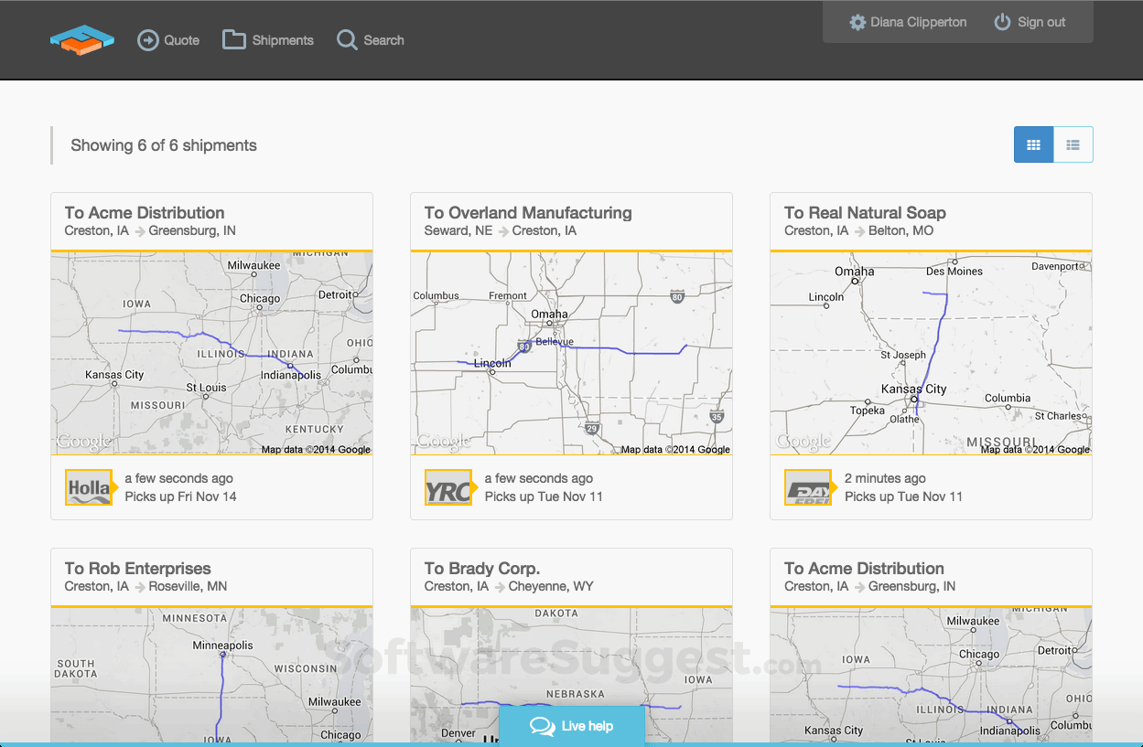Viewport: 1143px width, 747px height.
Task: Open account settings via the gear icon
Action: point(857,21)
